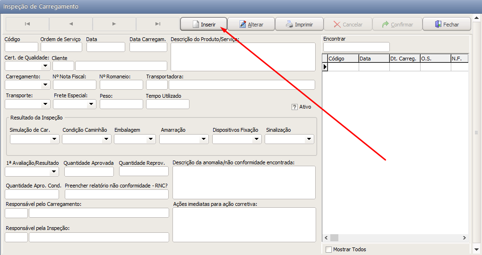Close the form with Fechar
The height and width of the screenshot is (255, 482).
[x=447, y=24]
